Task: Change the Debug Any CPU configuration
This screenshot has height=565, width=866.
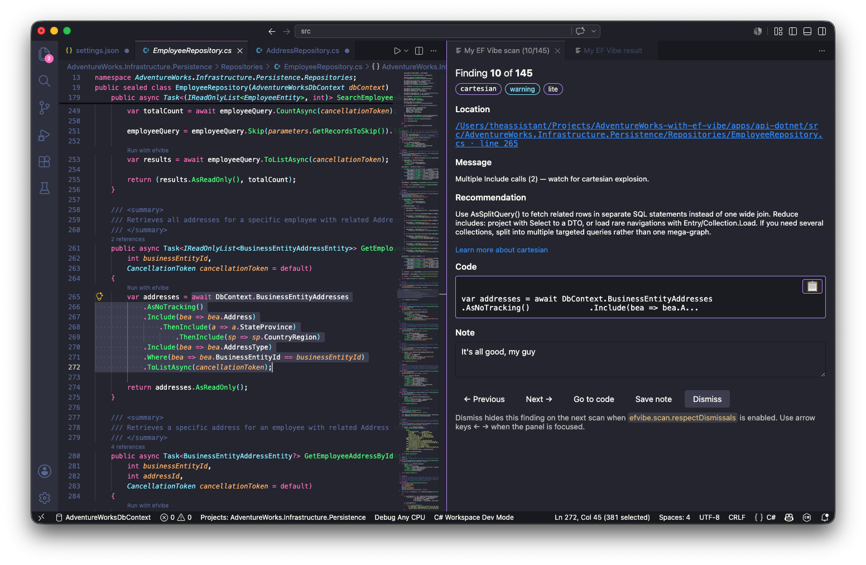Action: pyautogui.click(x=400, y=518)
